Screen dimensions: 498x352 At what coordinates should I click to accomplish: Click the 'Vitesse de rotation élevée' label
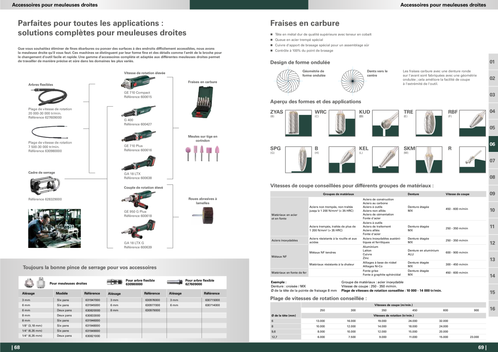(145, 73)
